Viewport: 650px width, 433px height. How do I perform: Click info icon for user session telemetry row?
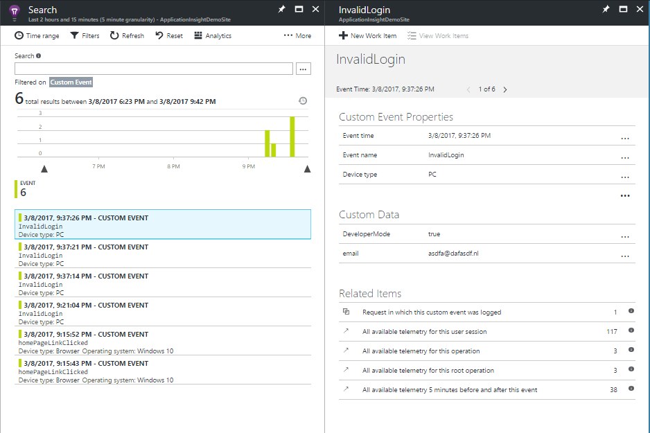pyautogui.click(x=631, y=330)
